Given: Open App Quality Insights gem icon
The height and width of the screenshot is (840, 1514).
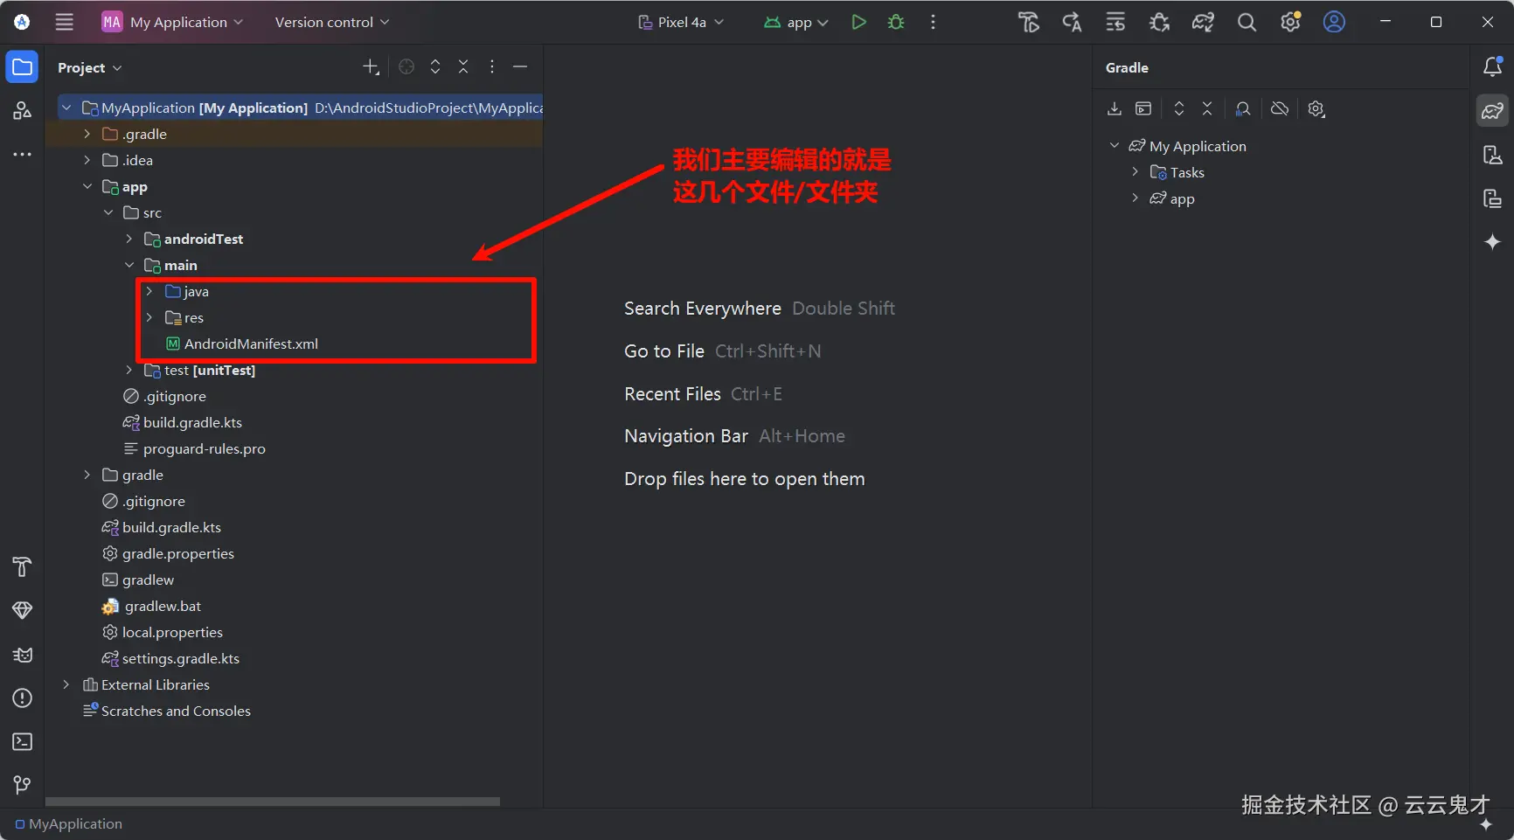Looking at the screenshot, I should [22, 610].
